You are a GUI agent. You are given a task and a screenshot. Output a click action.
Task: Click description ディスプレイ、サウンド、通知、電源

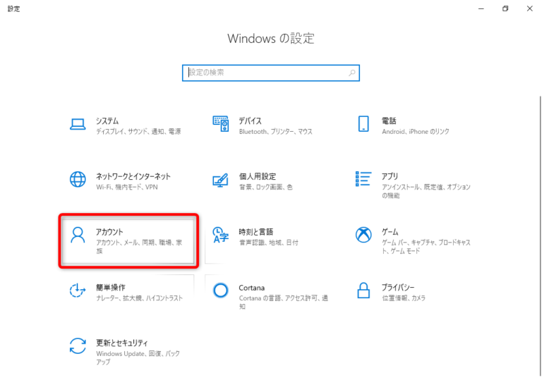(x=138, y=132)
